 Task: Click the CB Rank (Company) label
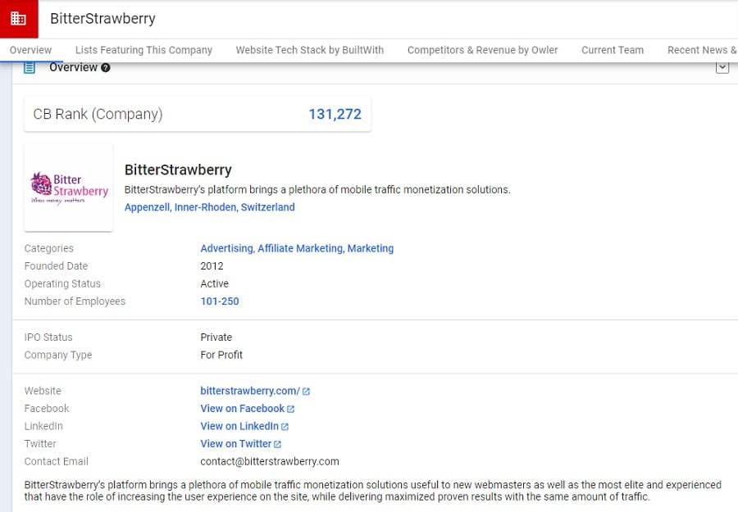click(98, 114)
